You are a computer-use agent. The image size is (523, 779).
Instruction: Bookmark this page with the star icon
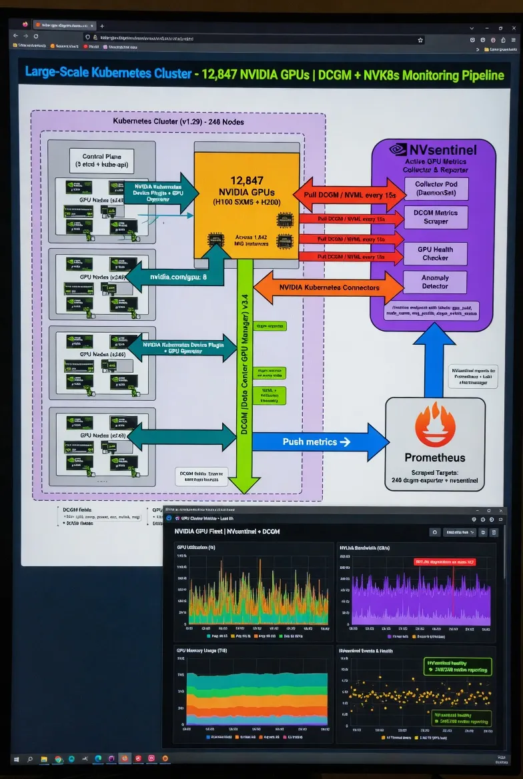point(420,40)
